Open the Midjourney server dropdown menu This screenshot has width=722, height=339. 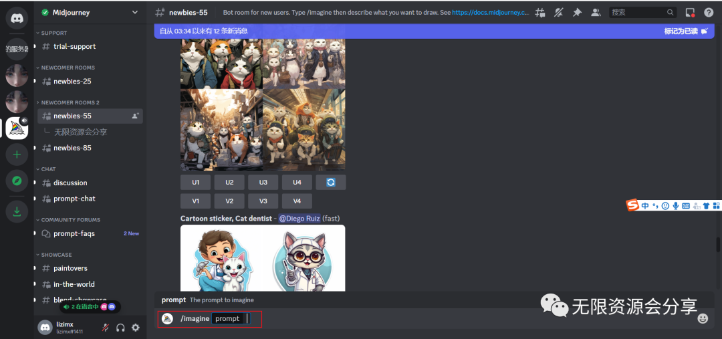(x=135, y=13)
